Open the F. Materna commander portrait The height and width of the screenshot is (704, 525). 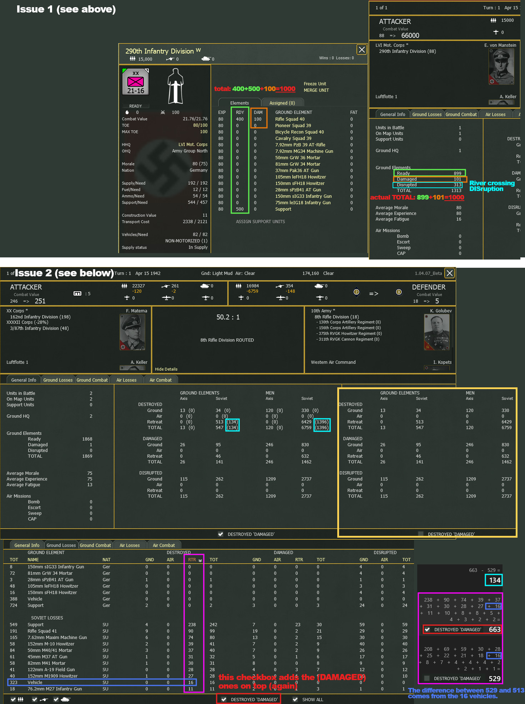pyautogui.click(x=132, y=332)
